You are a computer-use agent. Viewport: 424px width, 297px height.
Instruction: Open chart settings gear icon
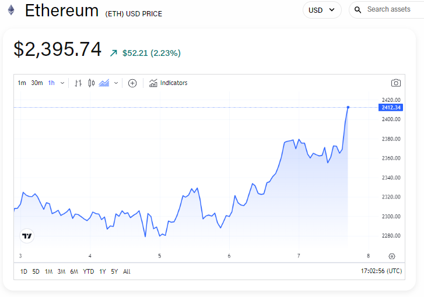(x=391, y=256)
